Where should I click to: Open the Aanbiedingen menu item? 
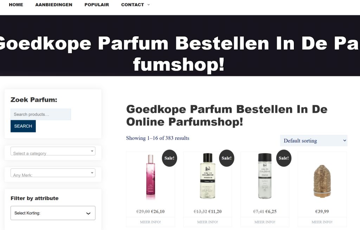pyautogui.click(x=54, y=5)
